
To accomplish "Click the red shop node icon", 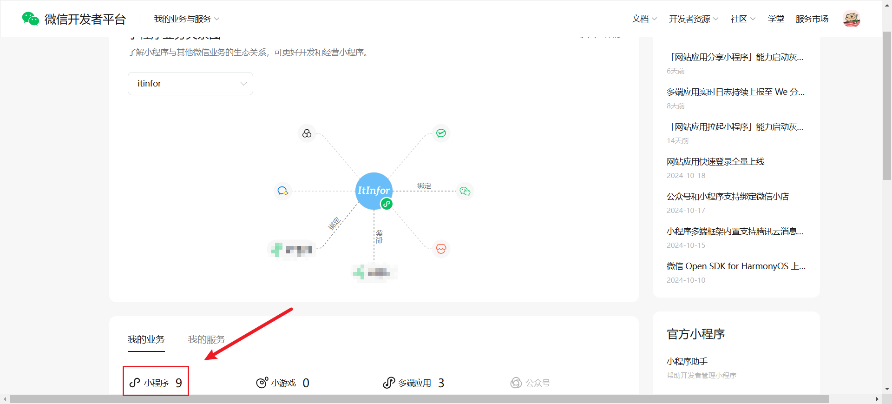I will [x=441, y=249].
